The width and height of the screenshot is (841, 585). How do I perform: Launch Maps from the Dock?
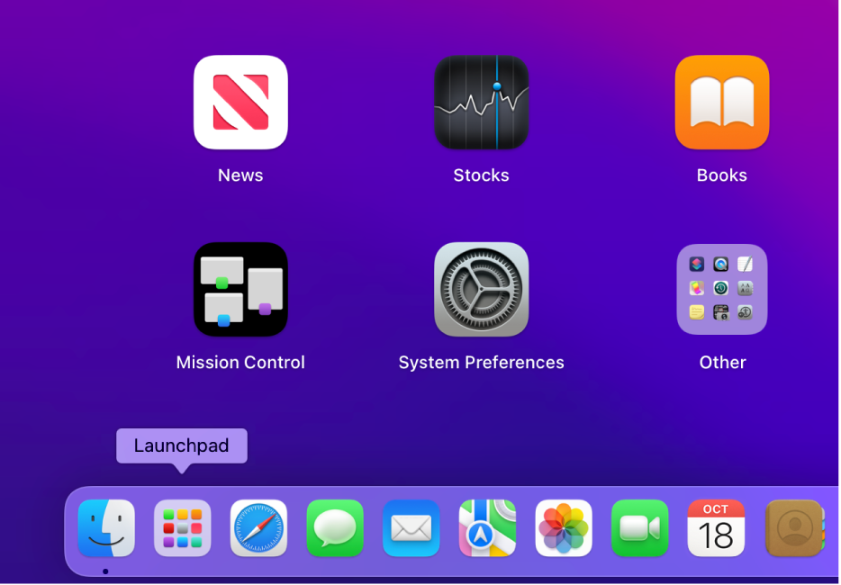click(487, 528)
